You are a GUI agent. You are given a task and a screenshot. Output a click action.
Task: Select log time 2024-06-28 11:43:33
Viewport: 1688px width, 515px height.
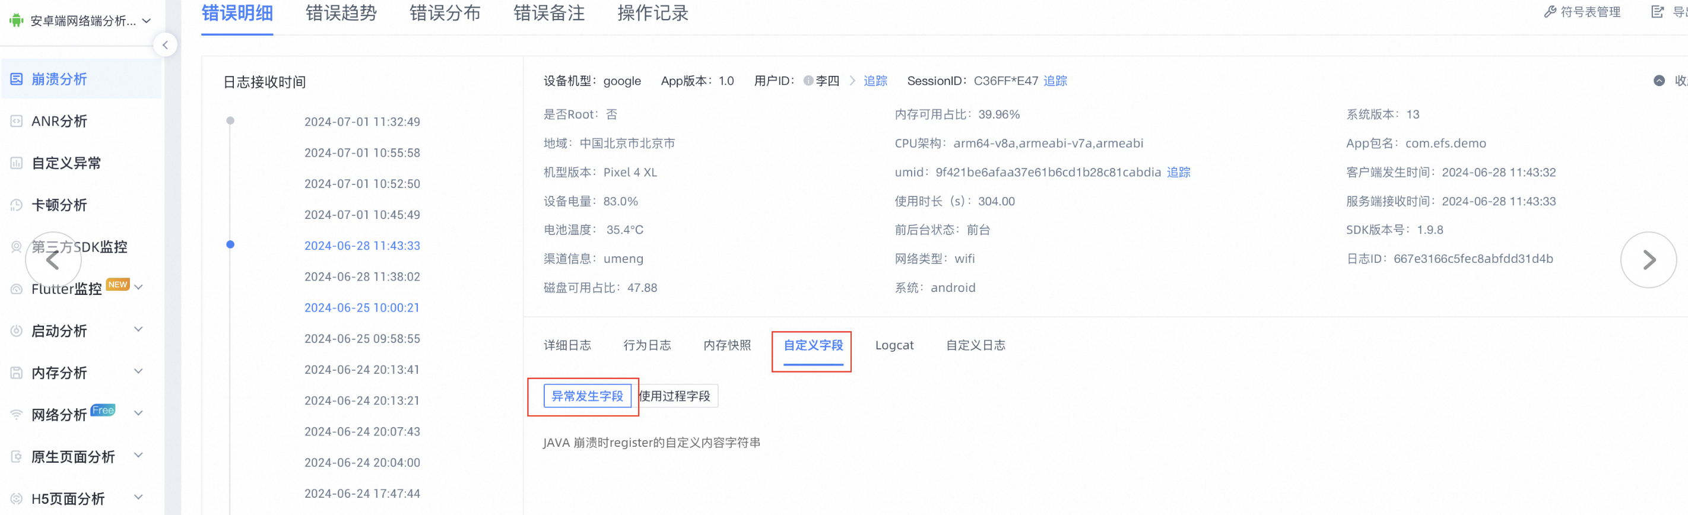coord(363,246)
